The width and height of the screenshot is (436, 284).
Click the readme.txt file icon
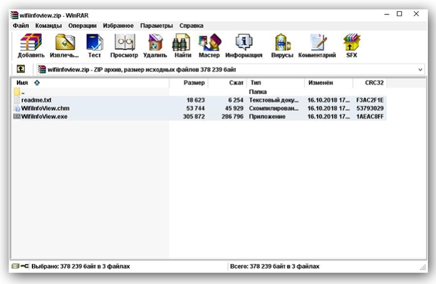click(x=17, y=100)
